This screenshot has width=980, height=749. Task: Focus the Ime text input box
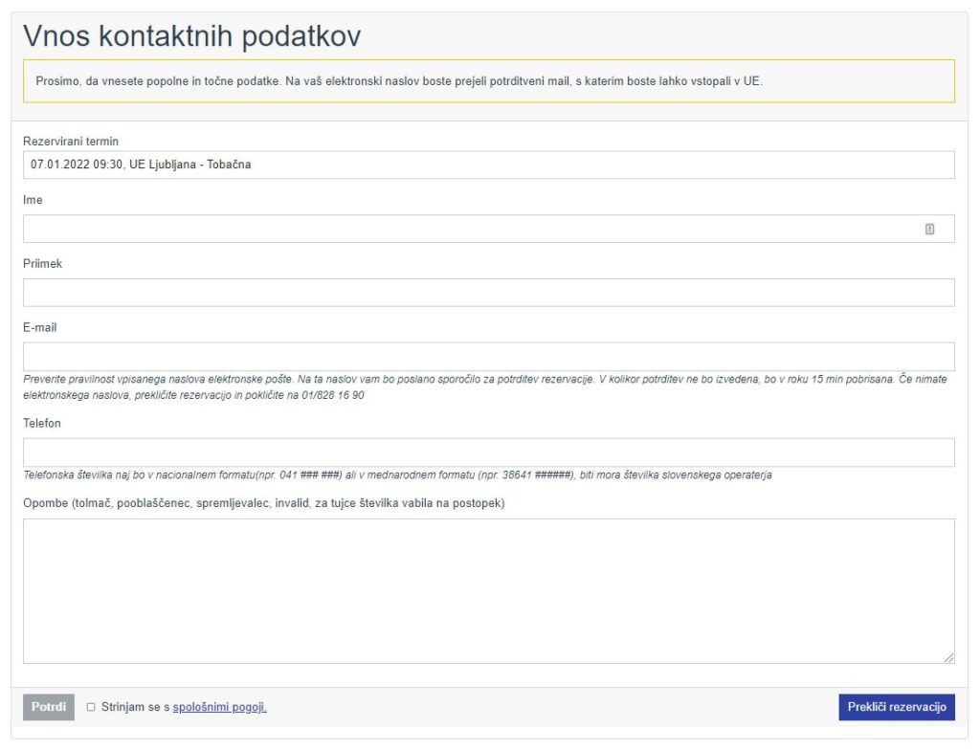click(x=469, y=229)
